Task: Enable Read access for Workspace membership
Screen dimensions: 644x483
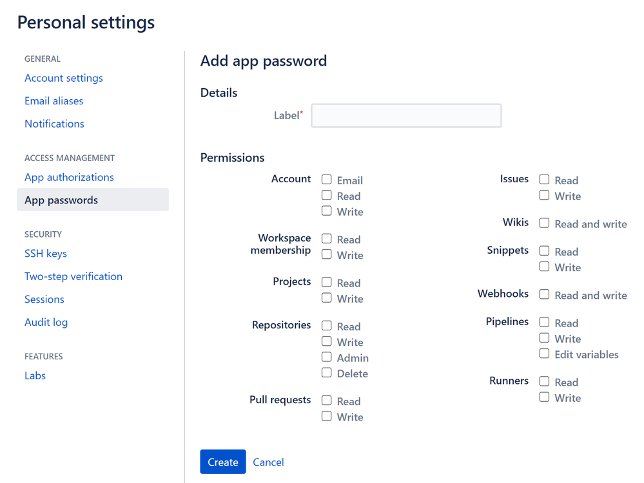Action: [x=326, y=239]
